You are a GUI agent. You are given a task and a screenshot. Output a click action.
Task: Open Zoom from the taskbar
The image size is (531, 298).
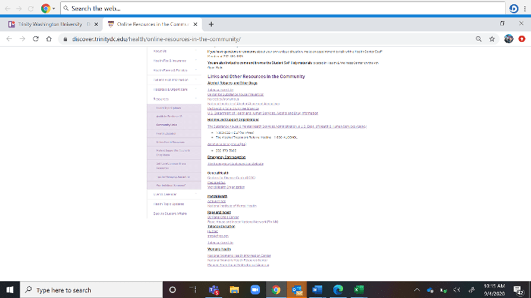[255, 290]
